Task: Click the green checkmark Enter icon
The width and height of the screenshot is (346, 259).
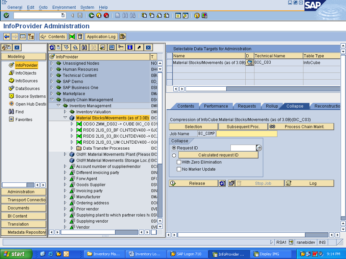Action: pyautogui.click(x=6, y=16)
